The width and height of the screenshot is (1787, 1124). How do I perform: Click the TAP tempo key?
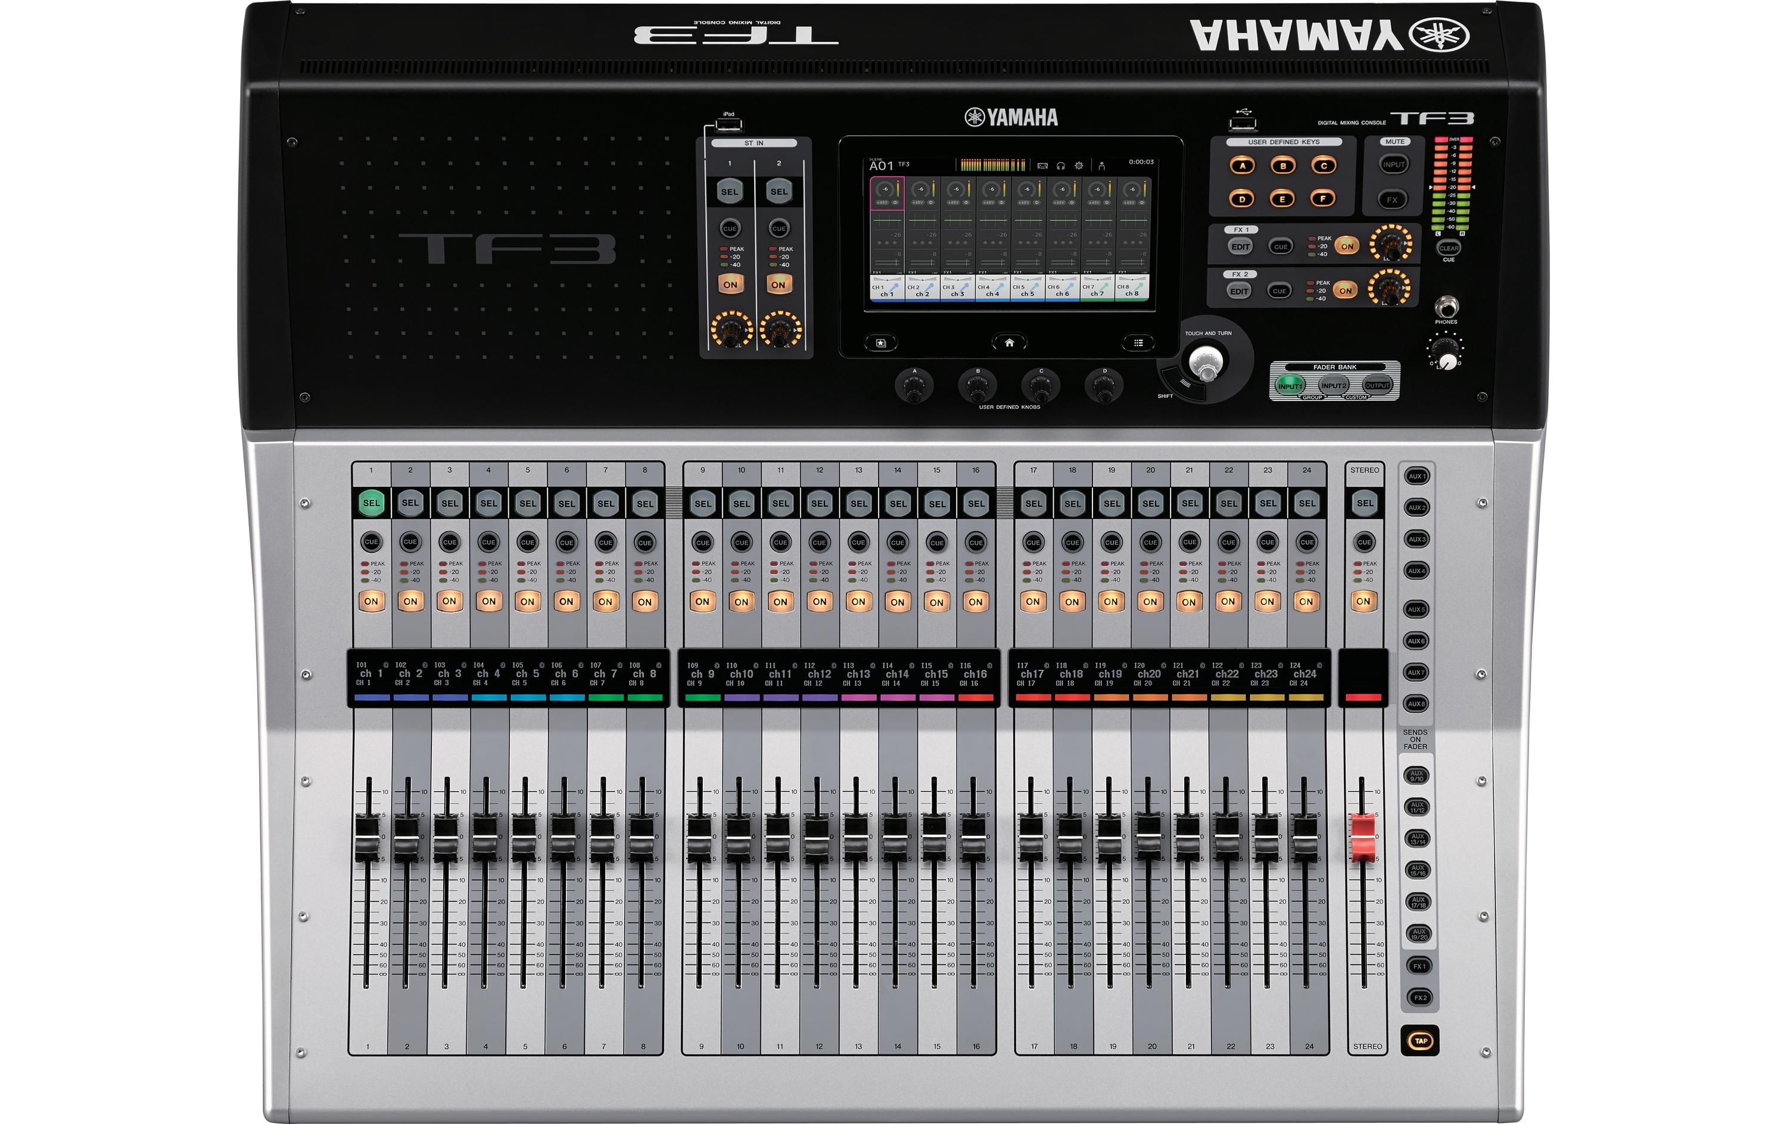(1421, 1041)
